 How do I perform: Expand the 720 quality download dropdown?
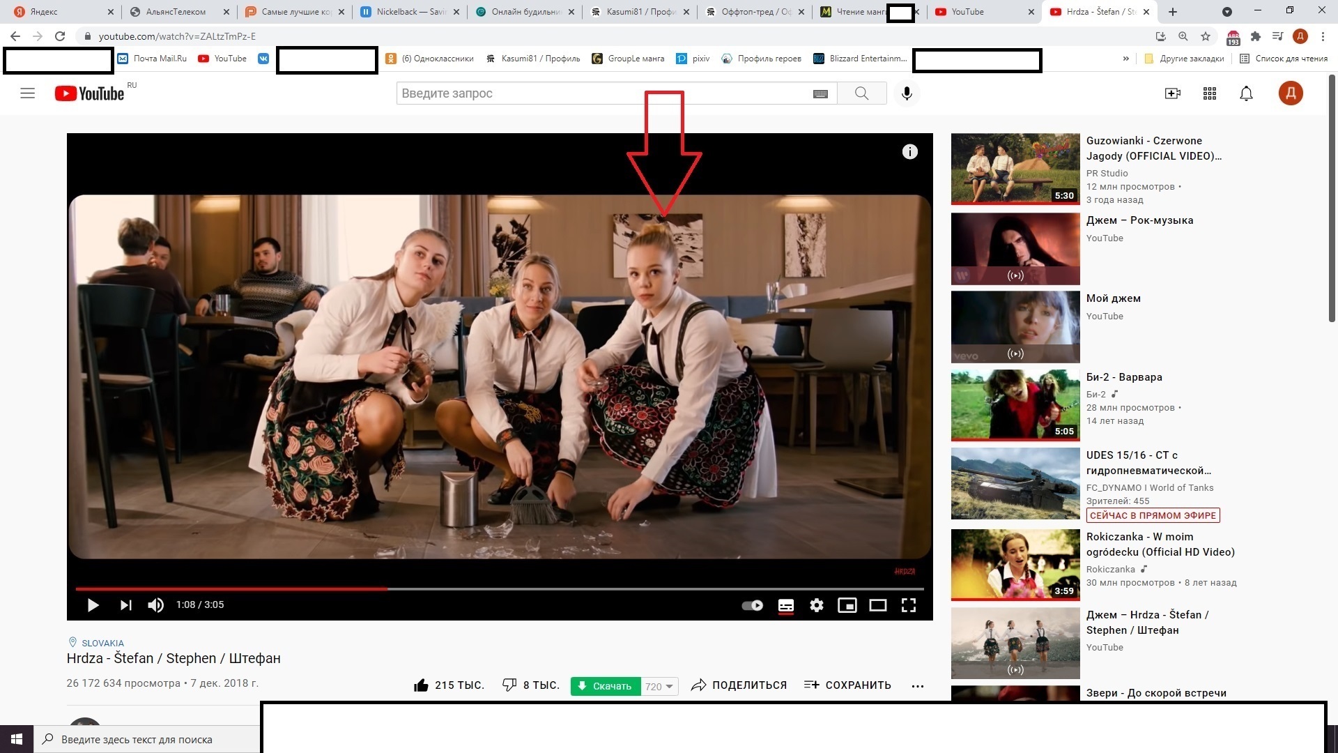point(659,686)
